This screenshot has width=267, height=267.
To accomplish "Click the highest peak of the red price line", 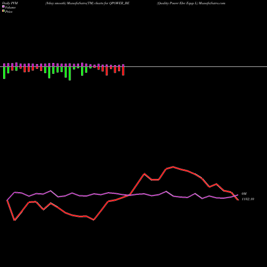I will click(x=174, y=167).
